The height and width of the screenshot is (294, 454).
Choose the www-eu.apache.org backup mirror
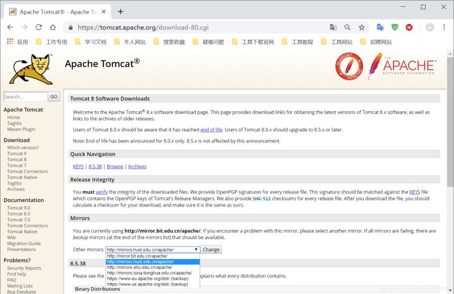click(x=147, y=279)
